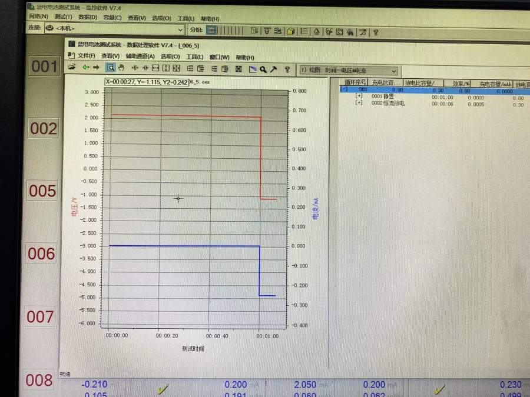Click the selected group list icon after 分组
The height and width of the screenshot is (397, 530).
tap(211, 30)
